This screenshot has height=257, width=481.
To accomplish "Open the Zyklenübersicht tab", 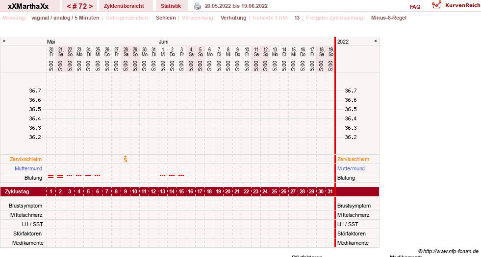I will click(124, 6).
